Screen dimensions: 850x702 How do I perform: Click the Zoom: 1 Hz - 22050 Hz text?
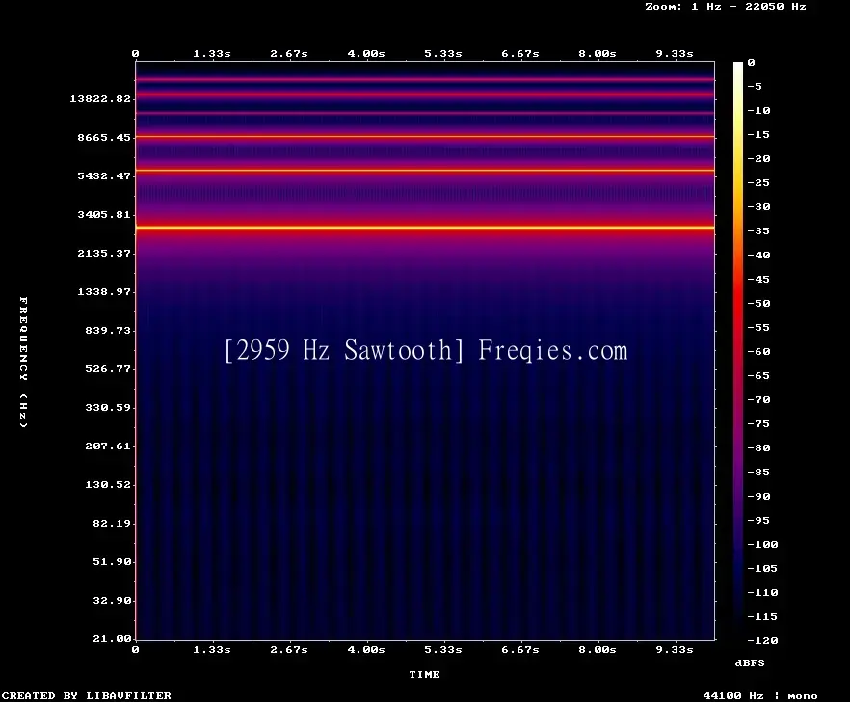(x=726, y=7)
